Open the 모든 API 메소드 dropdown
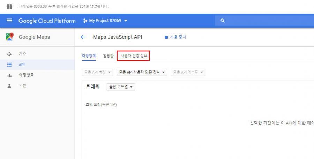The image size is (314, 159). pos(188,72)
